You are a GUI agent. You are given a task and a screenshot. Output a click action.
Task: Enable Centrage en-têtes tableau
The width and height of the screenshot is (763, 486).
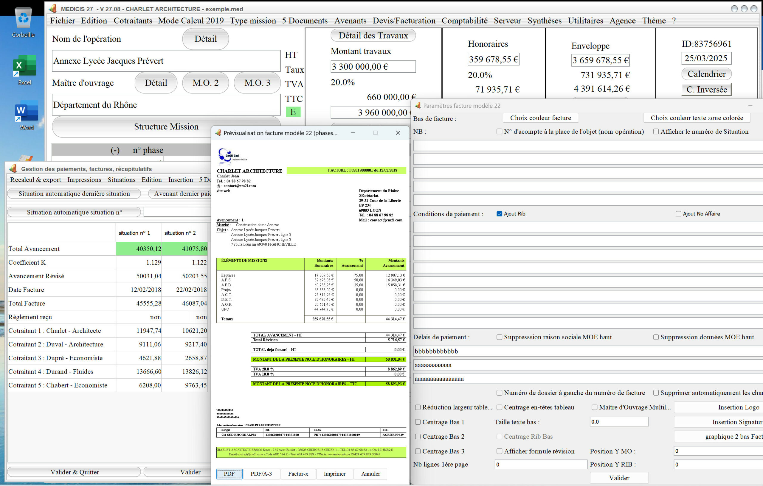click(499, 407)
